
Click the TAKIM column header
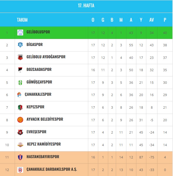(22, 20)
